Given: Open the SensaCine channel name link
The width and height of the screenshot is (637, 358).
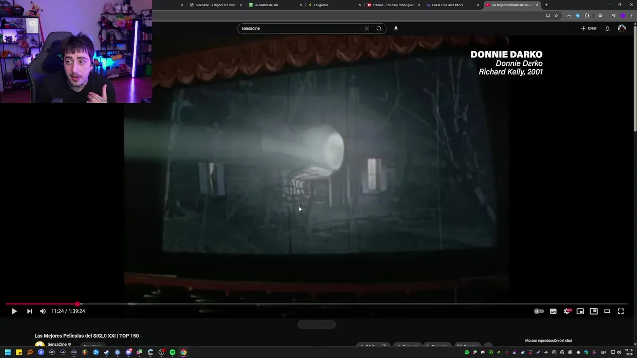Looking at the screenshot, I should click(57, 344).
